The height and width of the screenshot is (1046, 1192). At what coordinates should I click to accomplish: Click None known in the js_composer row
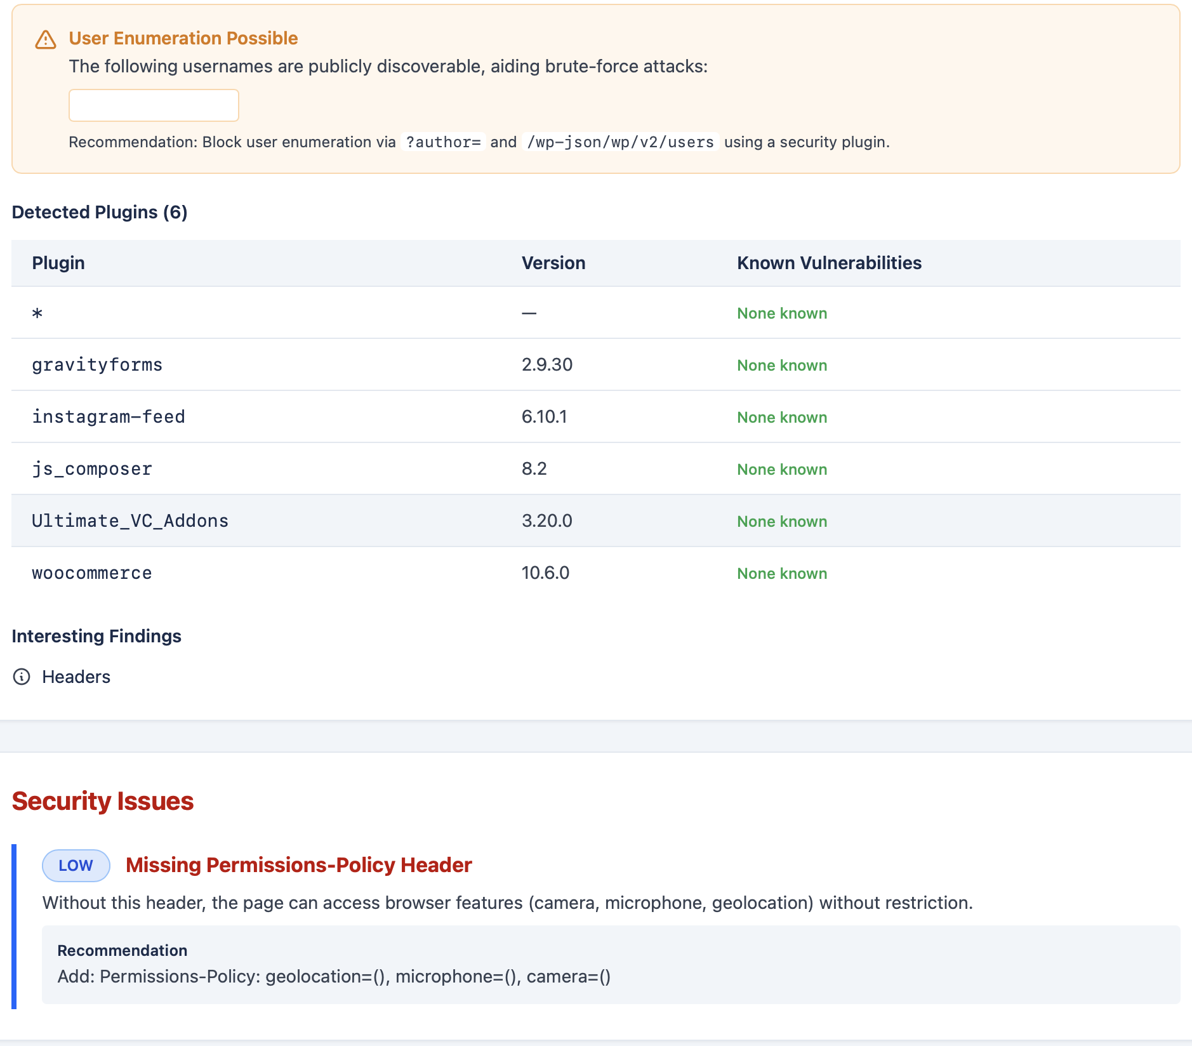[x=782, y=470]
